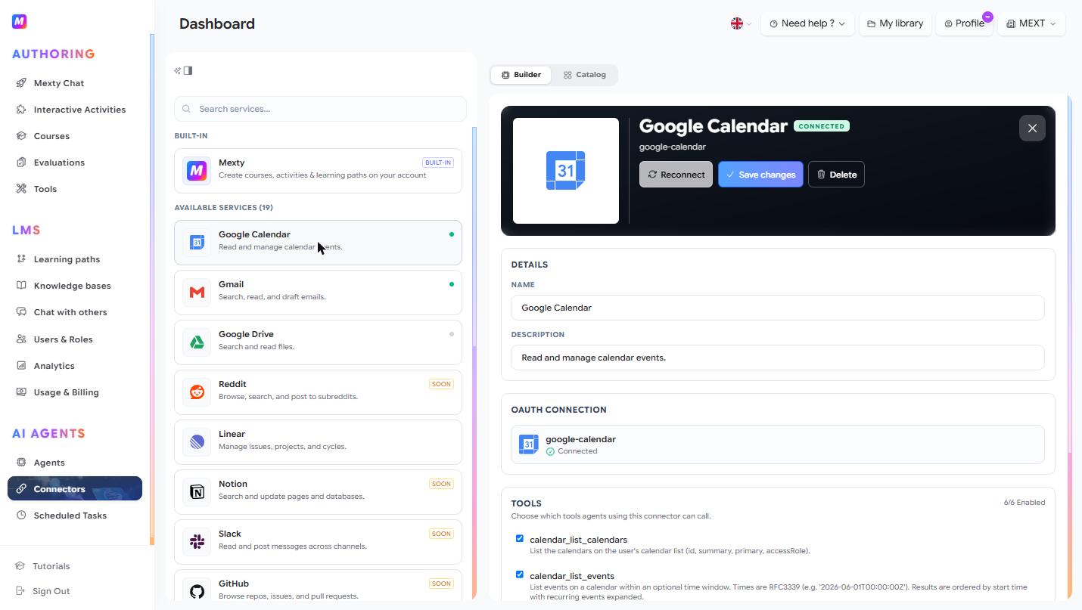The image size is (1082, 610).
Task: Switch to the Builder tab
Action: pos(521,75)
